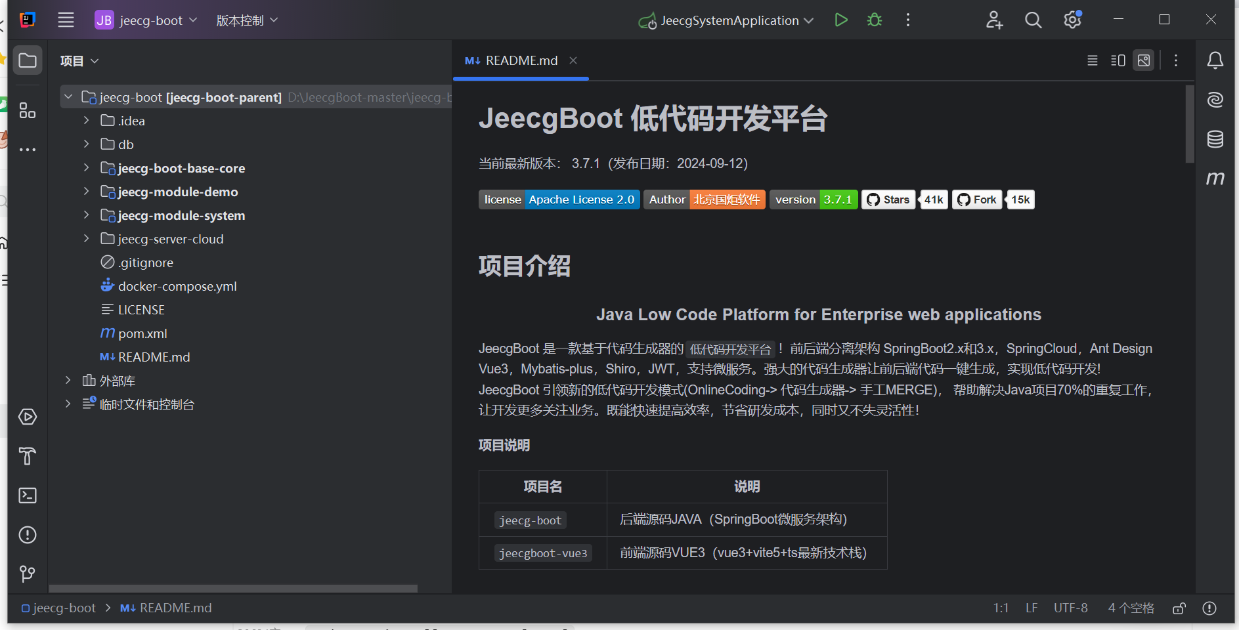The image size is (1239, 630).
Task: Open JeecgSystemApplication run configuration dropdown
Action: point(726,20)
